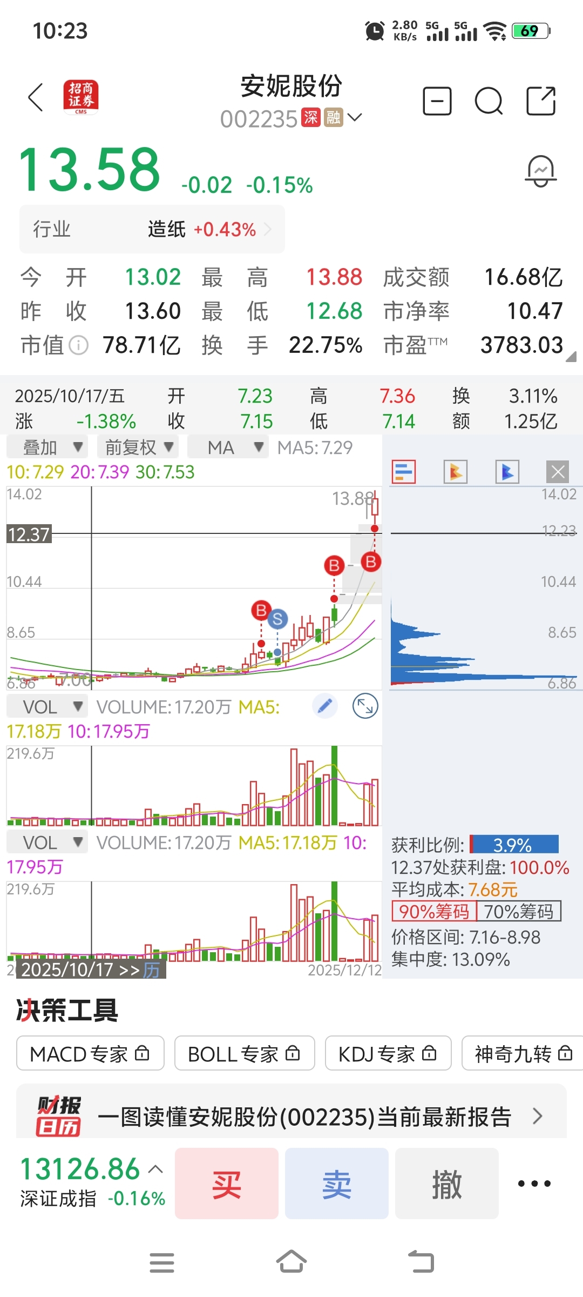Viewport: 583px width, 1297px height.
Task: Expand the stock code 002235 chevron
Action: [355, 117]
